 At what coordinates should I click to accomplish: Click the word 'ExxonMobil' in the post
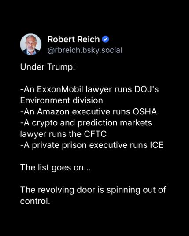tap(60, 89)
